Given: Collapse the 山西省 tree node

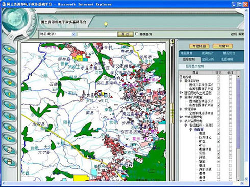Looking at the screenshot, I should 191,129.
